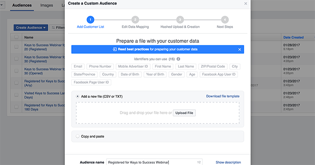Check the Keys to Success 30 (Registered) row
The height and width of the screenshot is (165, 315).
pyautogui.click(x=16, y=59)
